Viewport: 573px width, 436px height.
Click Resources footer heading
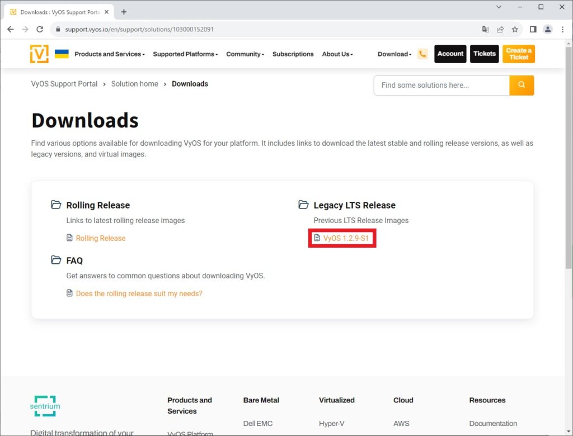click(487, 400)
